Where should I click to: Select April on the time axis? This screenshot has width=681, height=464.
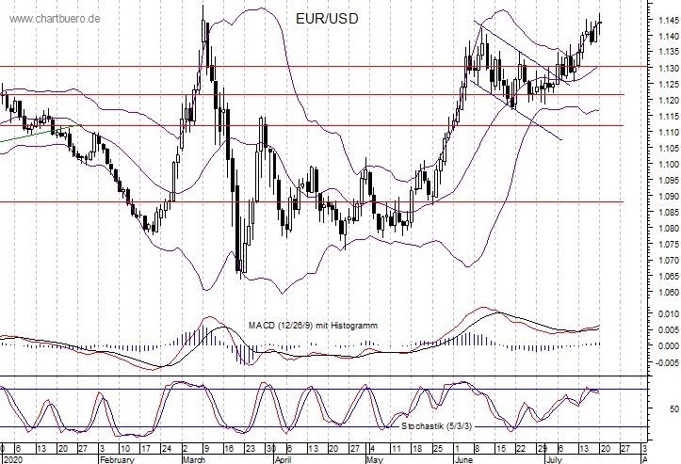point(282,459)
